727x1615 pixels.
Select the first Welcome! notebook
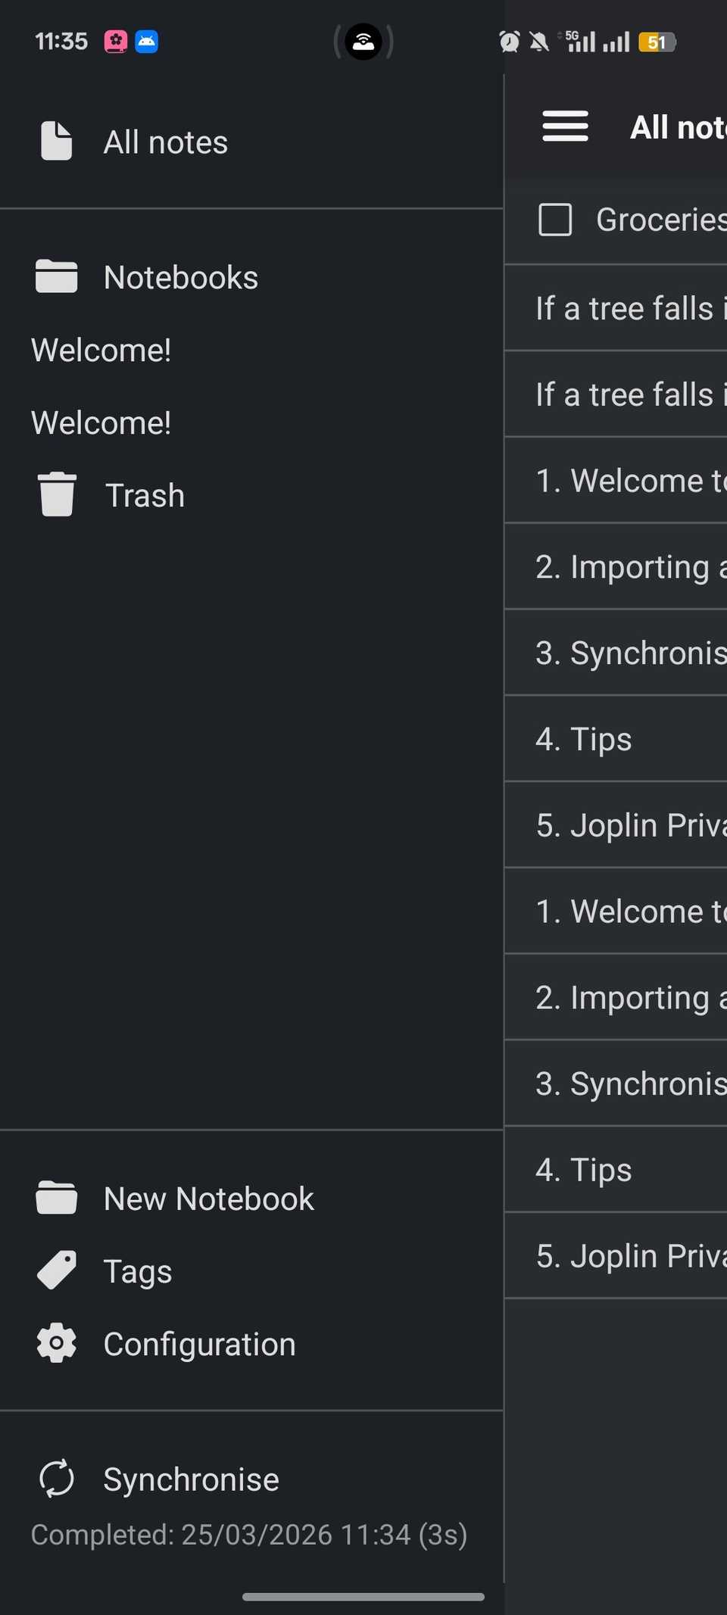pyautogui.click(x=101, y=350)
